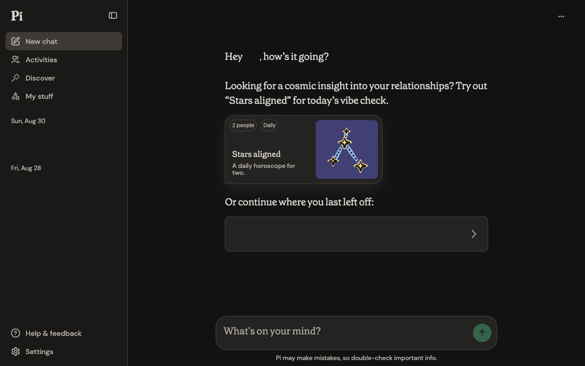Open the Stars aligned illustration thumbnail
The height and width of the screenshot is (366, 585).
pyautogui.click(x=347, y=150)
